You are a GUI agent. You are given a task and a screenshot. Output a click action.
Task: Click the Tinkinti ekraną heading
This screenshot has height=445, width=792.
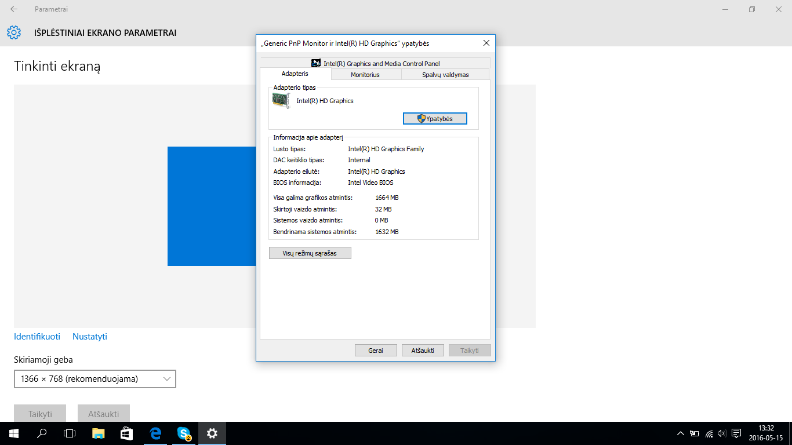coord(57,67)
